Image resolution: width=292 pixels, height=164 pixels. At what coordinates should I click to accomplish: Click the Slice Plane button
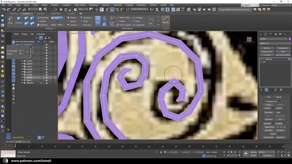click(x=268, y=113)
